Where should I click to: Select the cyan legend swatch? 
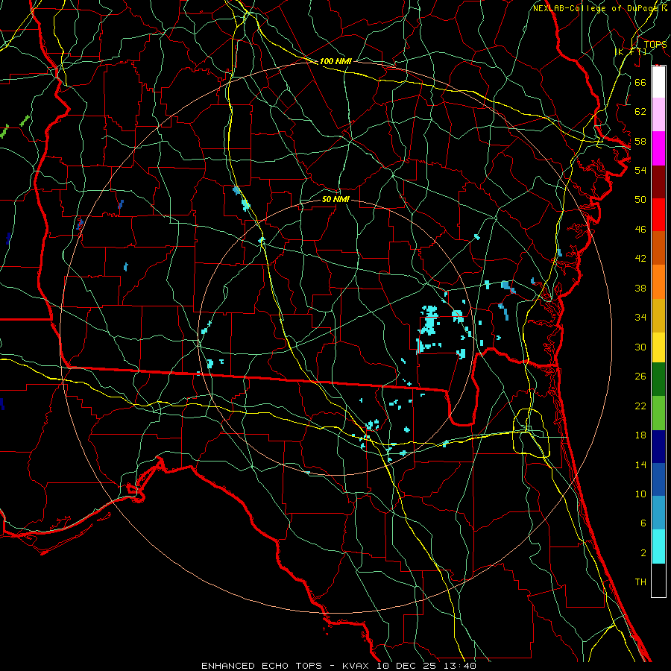pyautogui.click(x=658, y=546)
